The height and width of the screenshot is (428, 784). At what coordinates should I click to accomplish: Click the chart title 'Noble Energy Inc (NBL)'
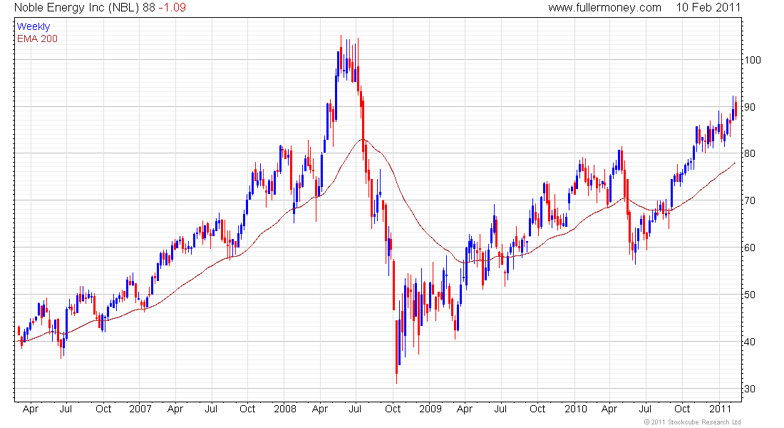point(77,8)
